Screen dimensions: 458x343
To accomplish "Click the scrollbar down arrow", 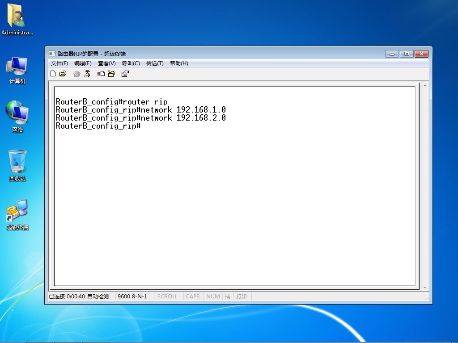I will tap(425, 288).
